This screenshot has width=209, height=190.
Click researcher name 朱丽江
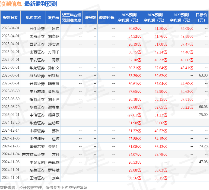coord(54,147)
